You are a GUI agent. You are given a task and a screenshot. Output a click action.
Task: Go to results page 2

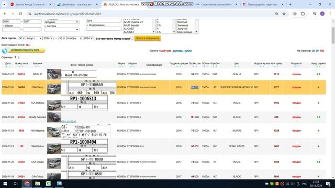coord(19,57)
